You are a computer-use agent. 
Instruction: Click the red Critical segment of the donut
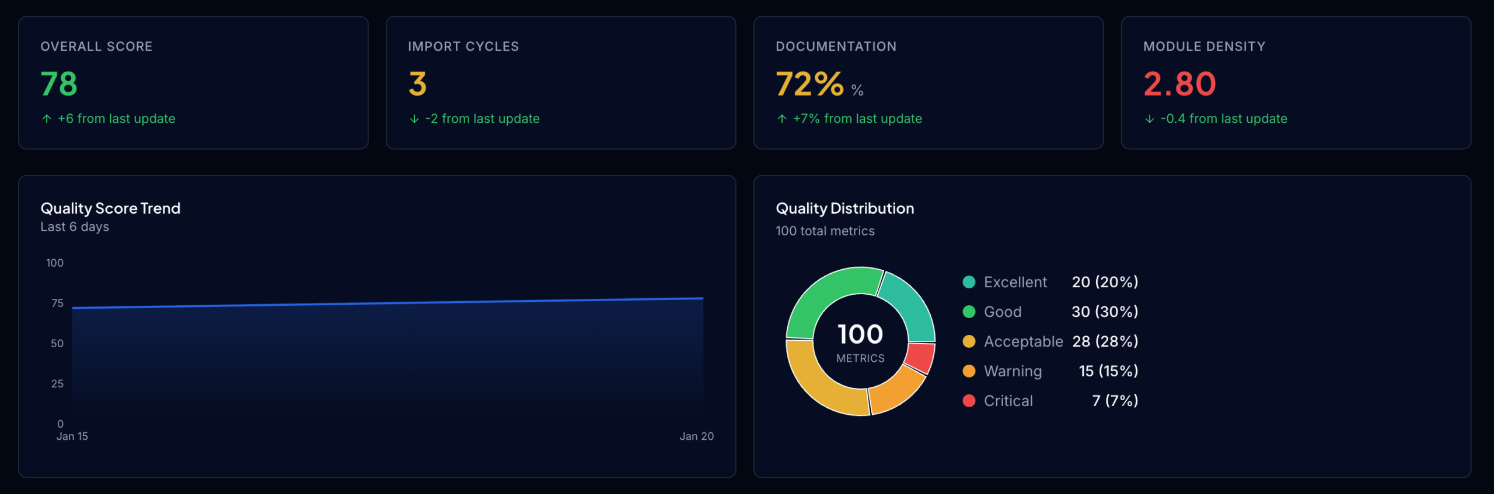coord(920,357)
